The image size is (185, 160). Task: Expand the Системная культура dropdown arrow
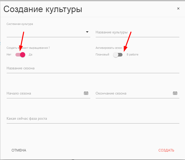point(87,32)
